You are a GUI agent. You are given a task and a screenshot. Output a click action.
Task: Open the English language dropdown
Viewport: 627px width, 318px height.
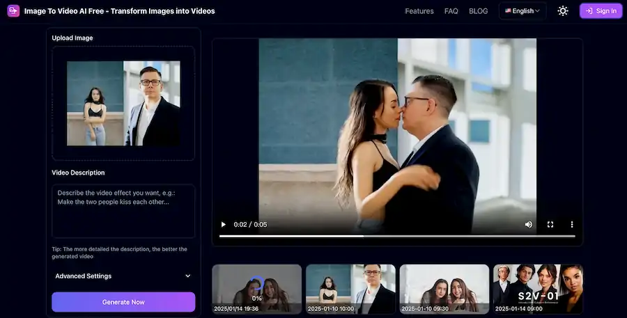(522, 11)
